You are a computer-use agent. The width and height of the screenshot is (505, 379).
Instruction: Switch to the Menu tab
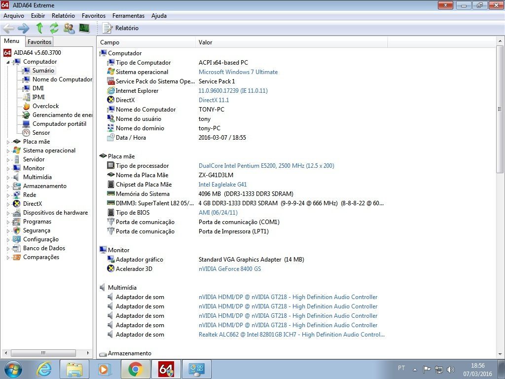coord(12,41)
